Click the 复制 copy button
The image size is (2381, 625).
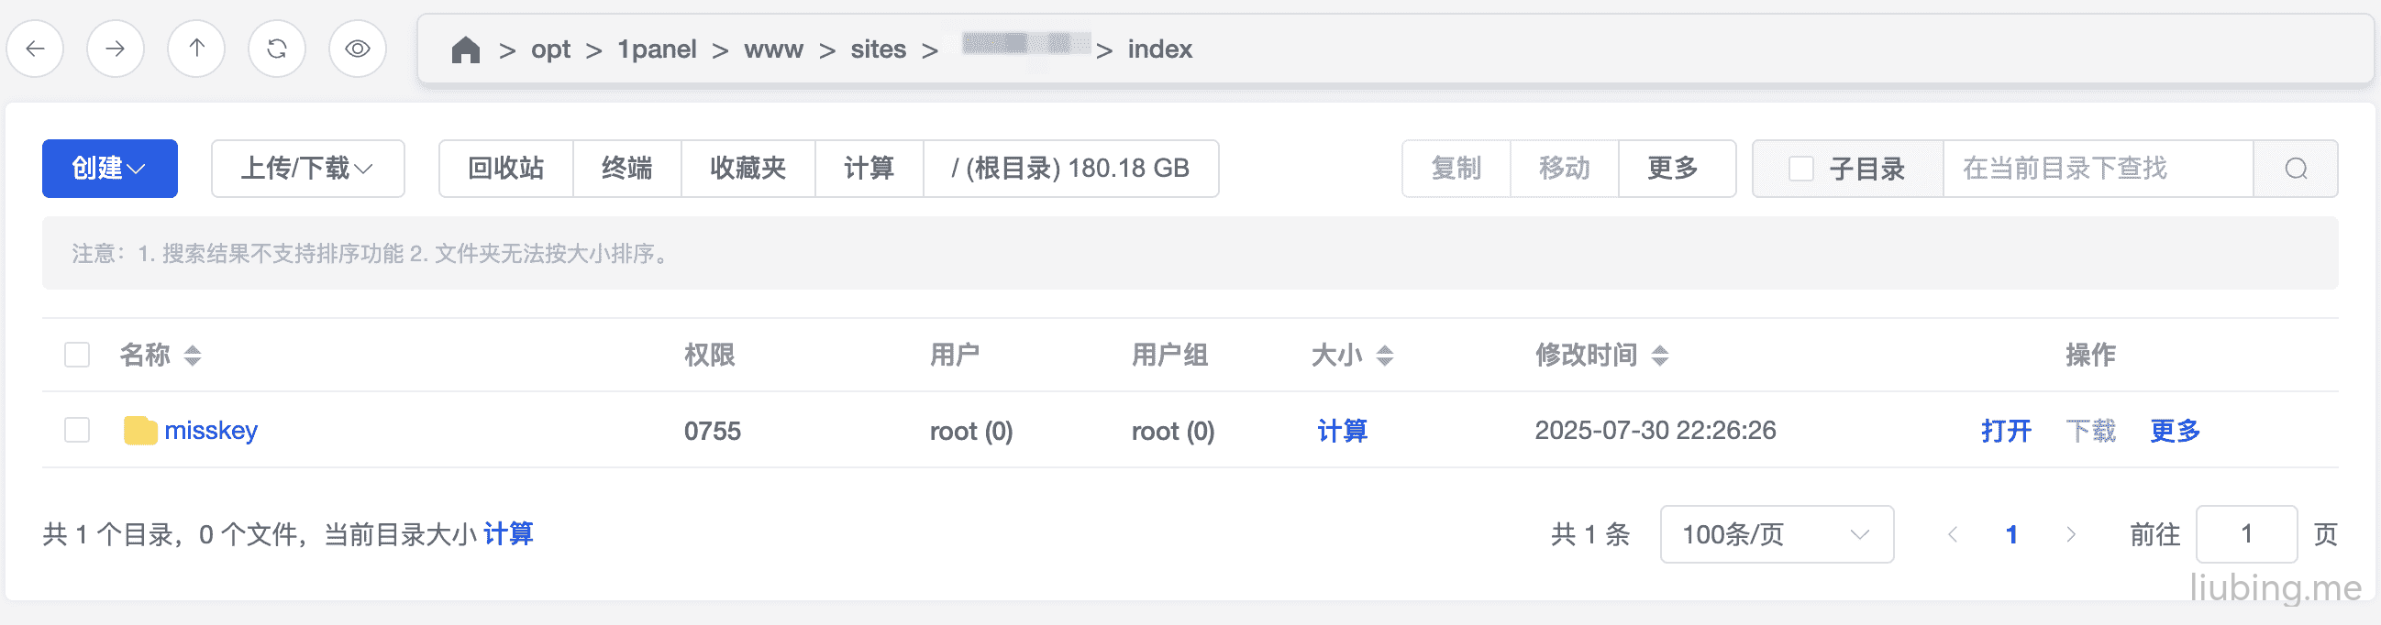(1456, 169)
